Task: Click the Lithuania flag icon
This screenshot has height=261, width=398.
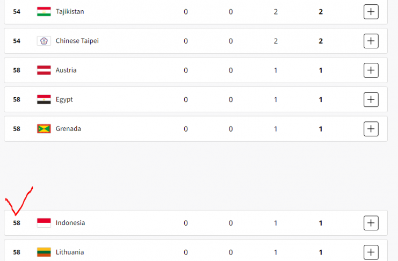Action: click(x=44, y=252)
